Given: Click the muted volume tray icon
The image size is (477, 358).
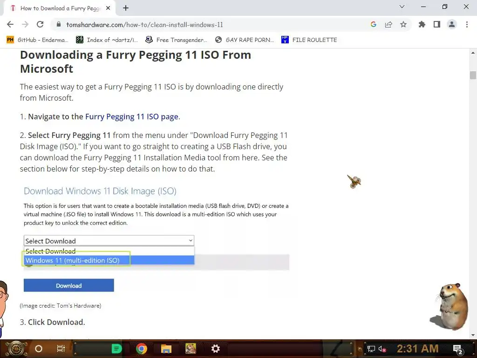Looking at the screenshot, I should [382, 349].
